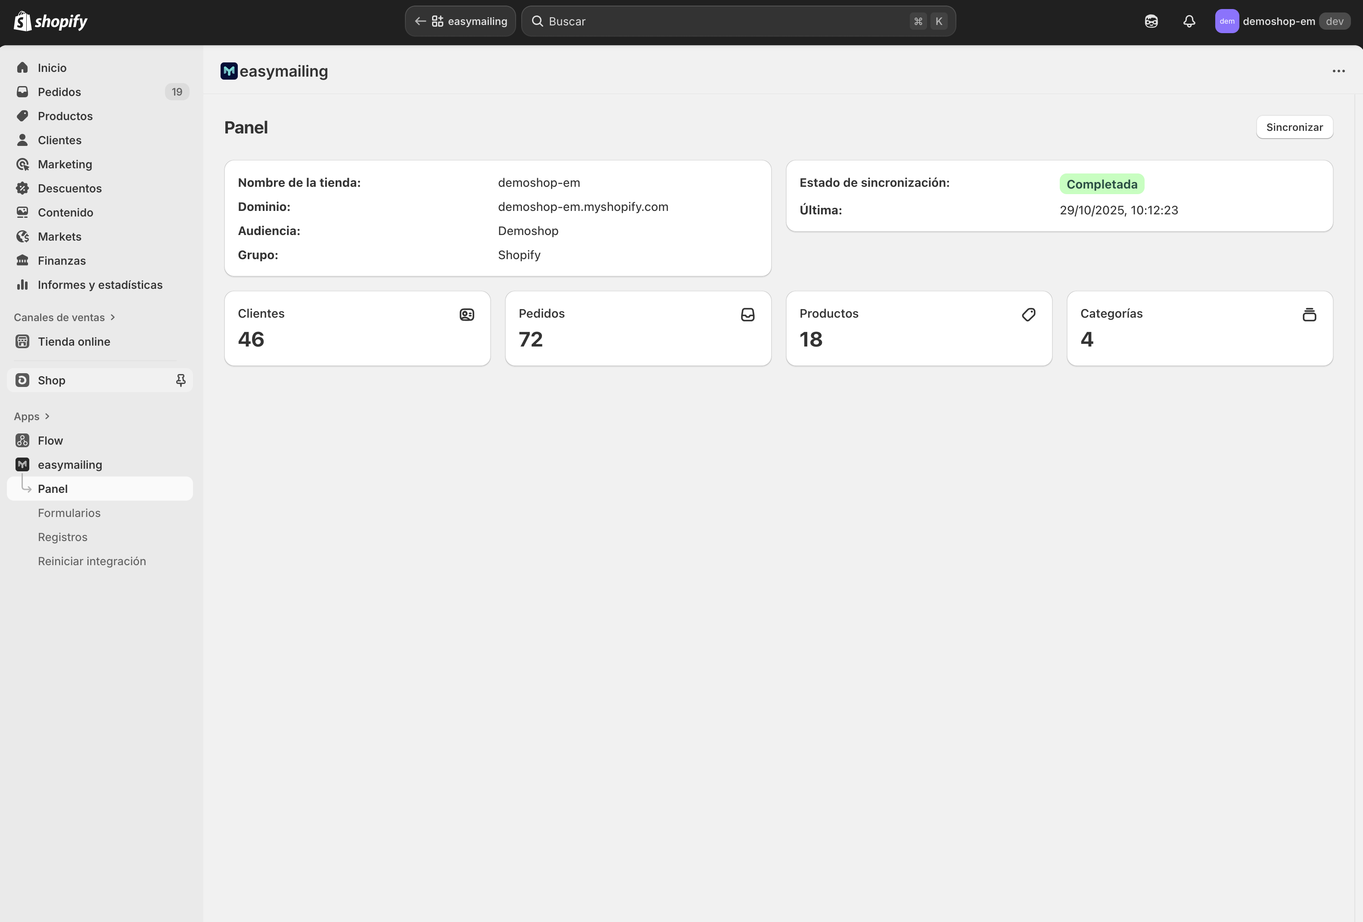
Task: Click the Finanzas bank icon
Action: (22, 260)
